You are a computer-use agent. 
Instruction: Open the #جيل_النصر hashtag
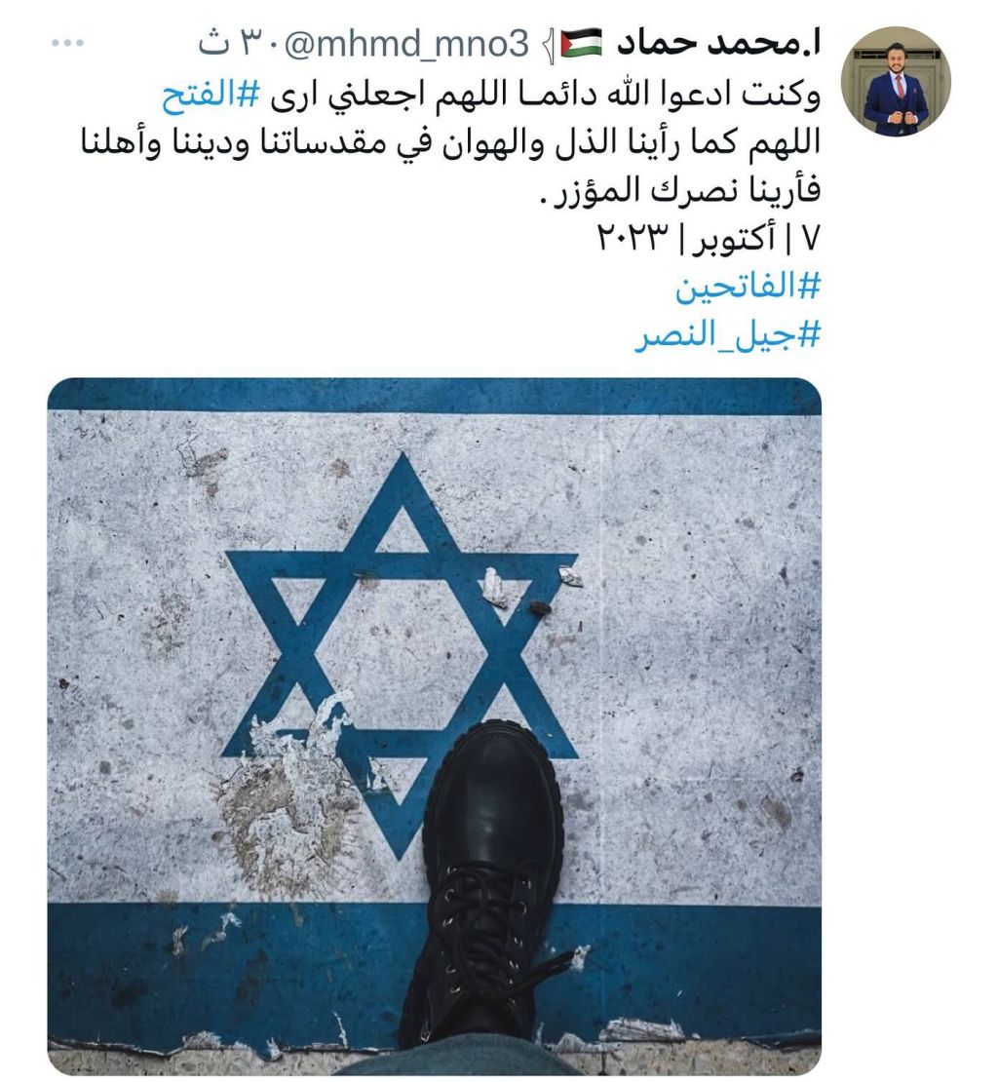click(728, 336)
